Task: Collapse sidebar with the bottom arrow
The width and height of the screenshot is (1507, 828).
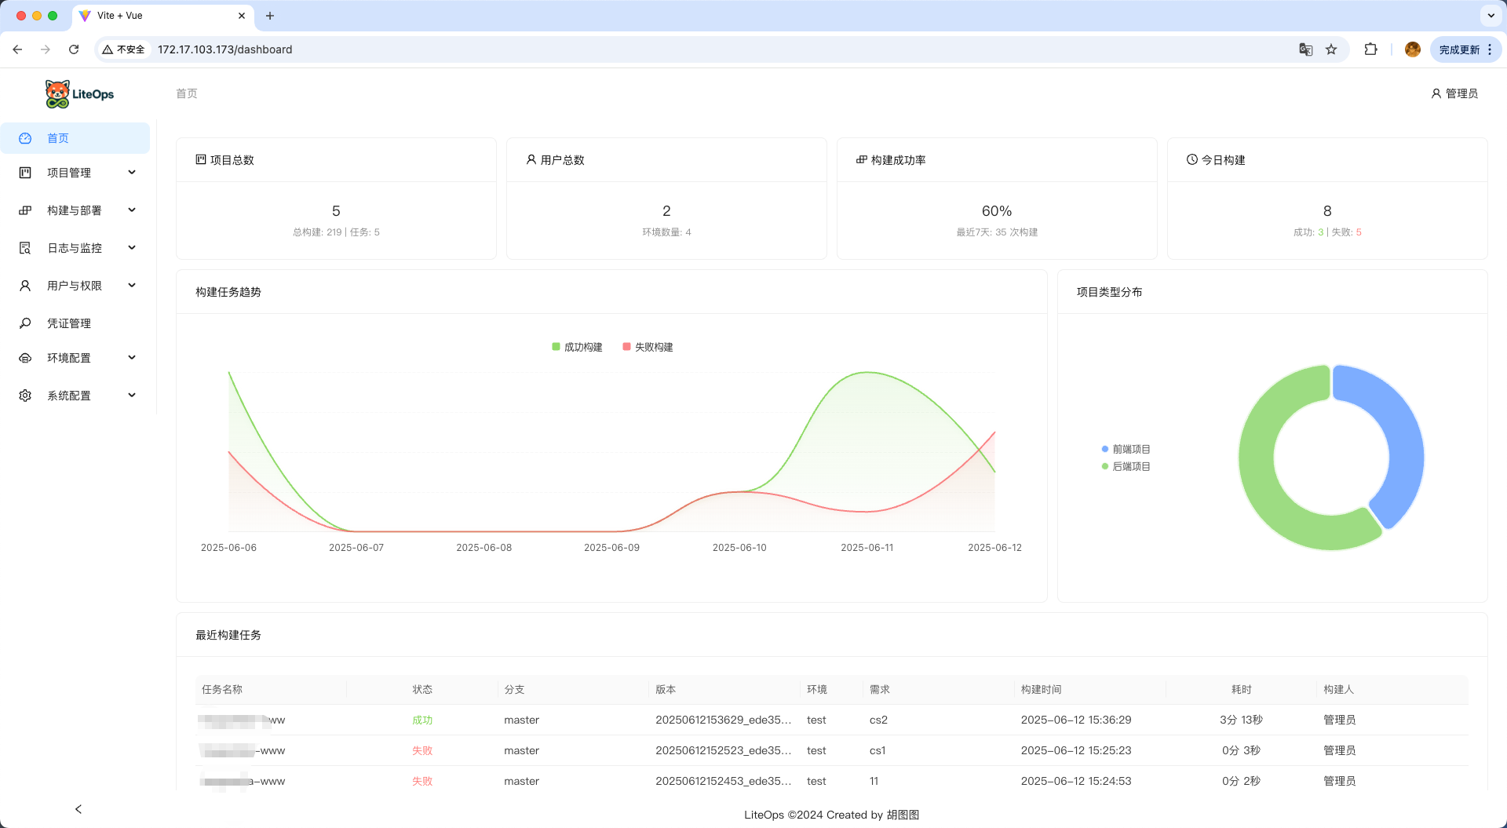Action: pos(78,809)
